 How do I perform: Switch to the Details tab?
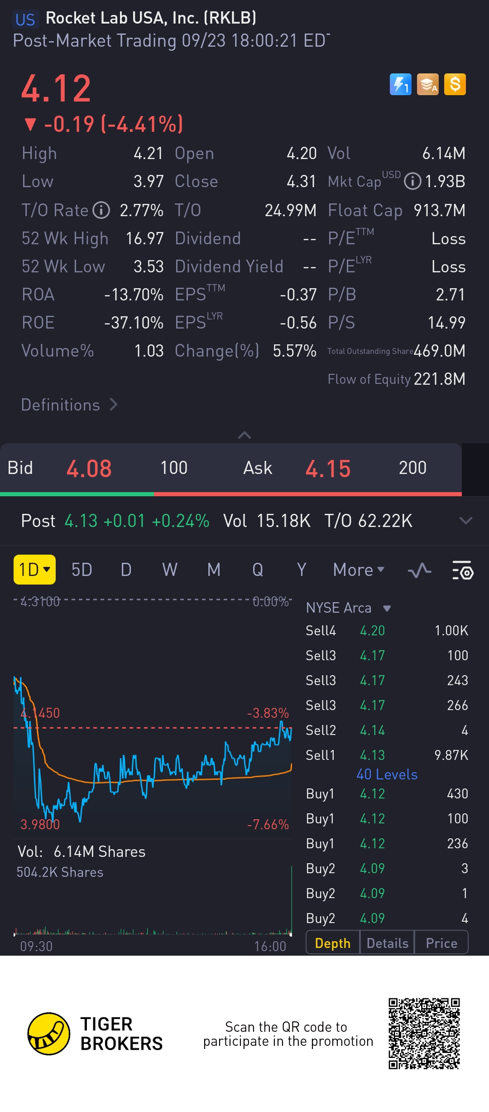point(387,943)
